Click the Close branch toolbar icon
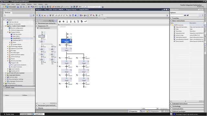This screenshot has height=116, width=207. tap(85, 22)
